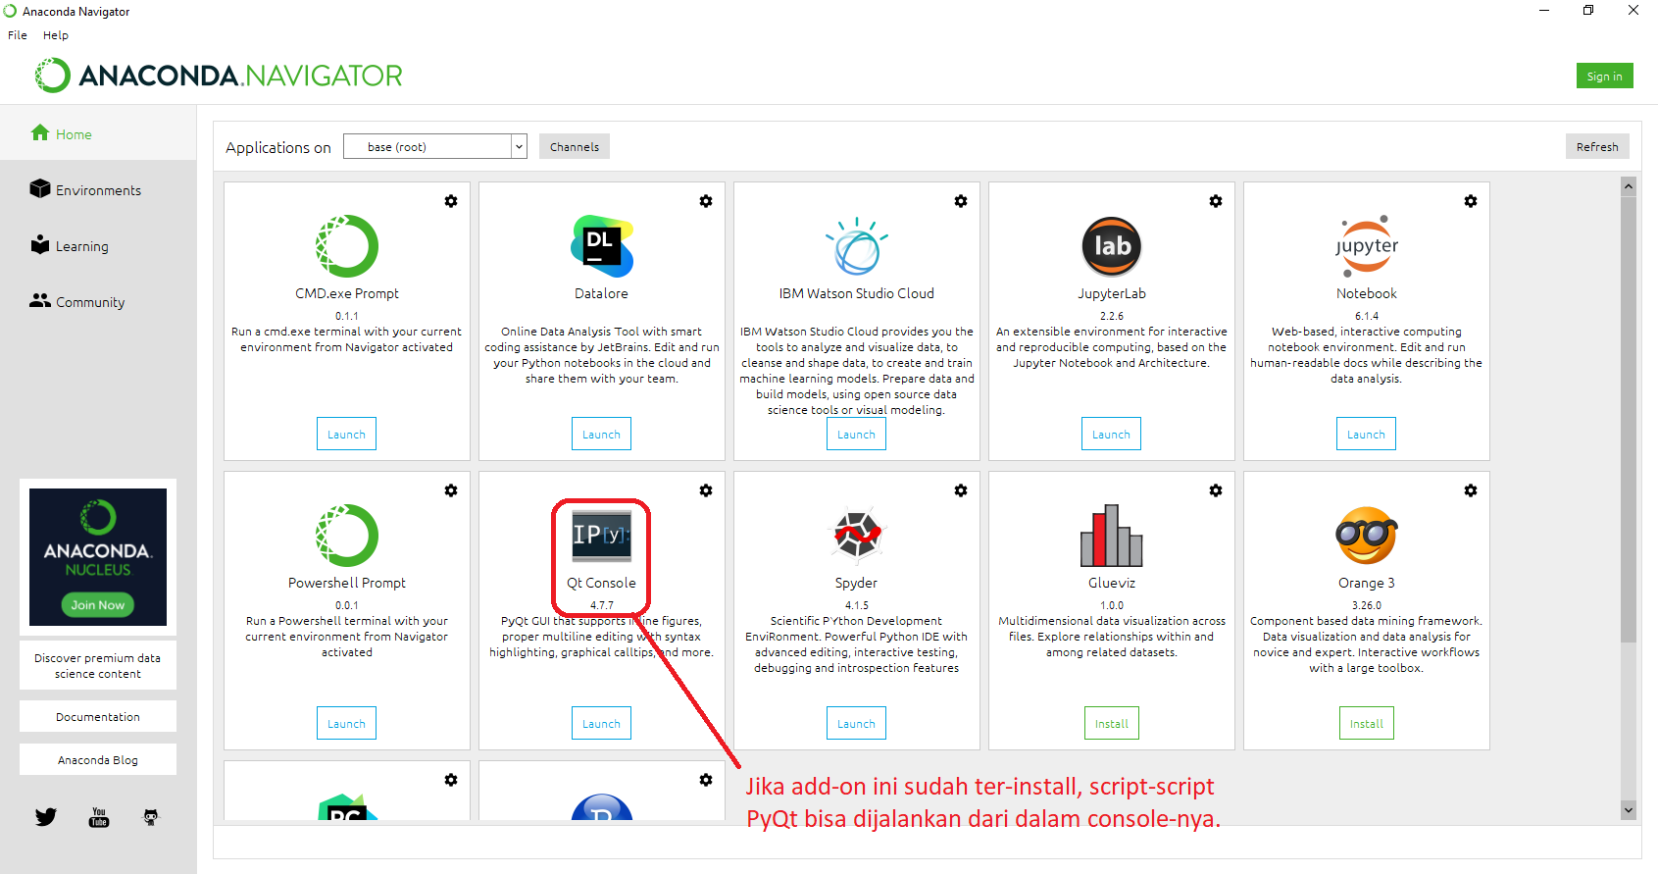Click Join Now on Anaconda Nucleus banner
1658x874 pixels.
(98, 605)
